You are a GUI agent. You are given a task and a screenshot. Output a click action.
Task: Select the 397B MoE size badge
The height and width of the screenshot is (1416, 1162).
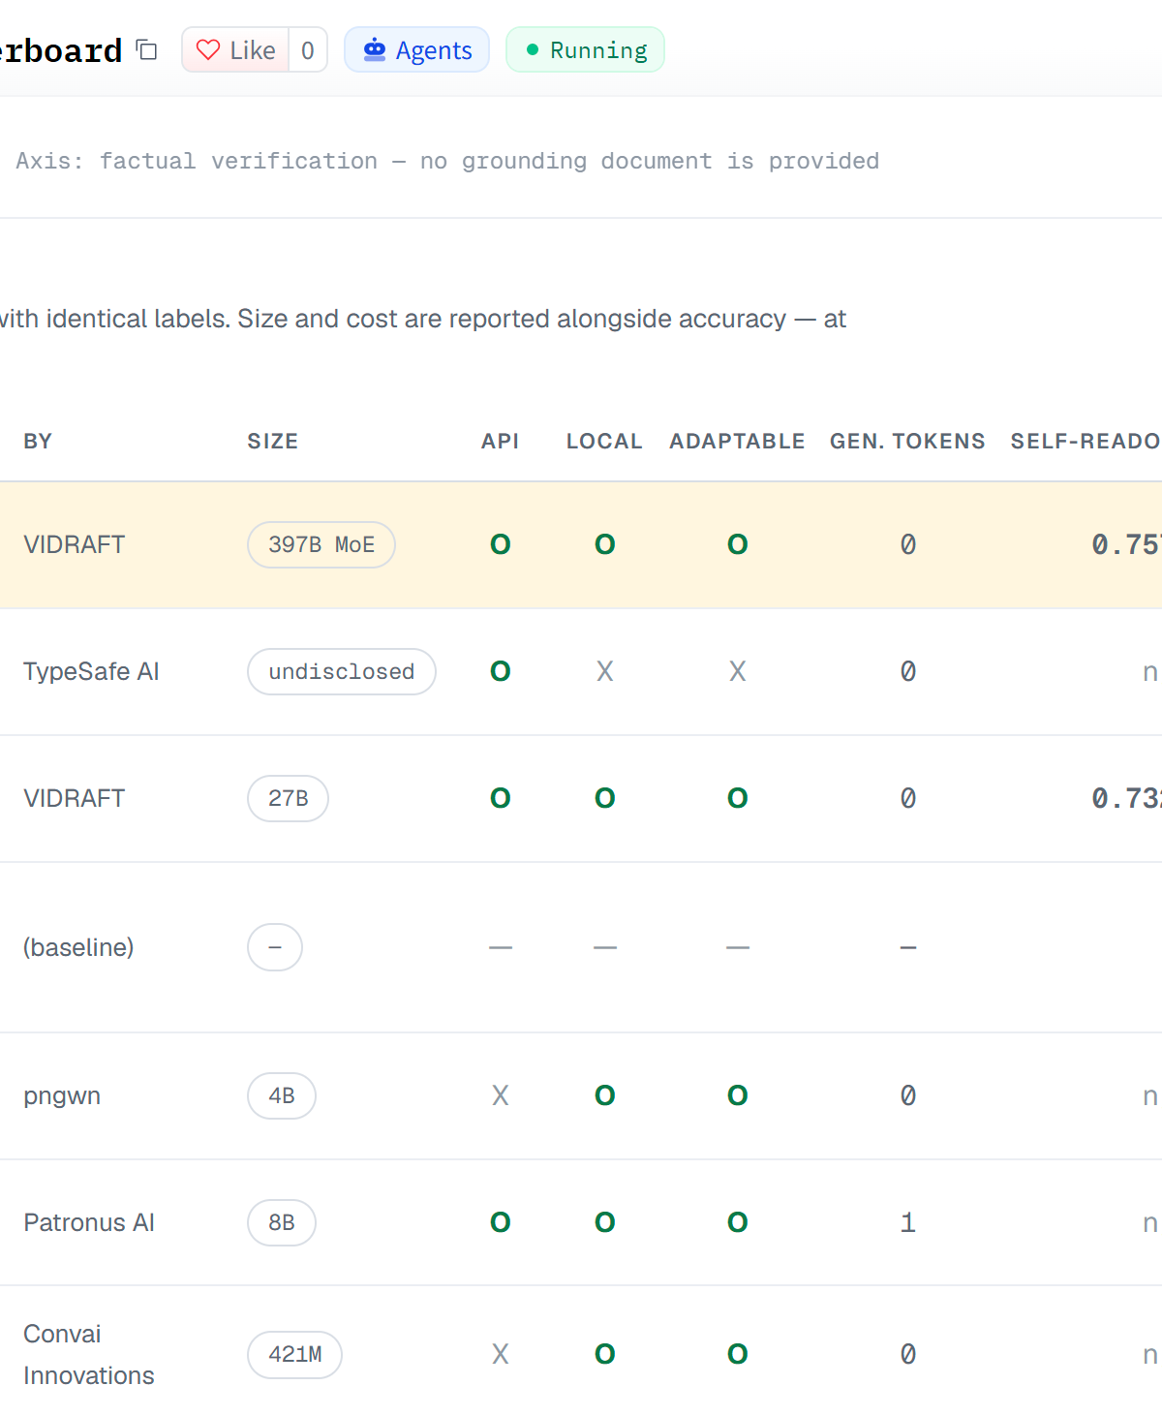coord(321,544)
